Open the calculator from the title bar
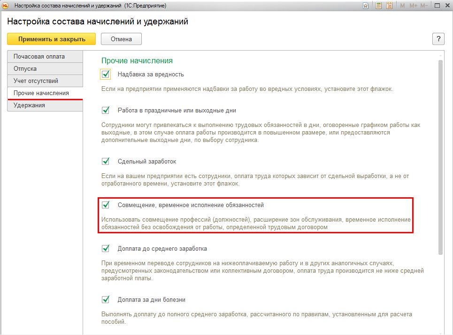453x335 pixels. pos(379,6)
